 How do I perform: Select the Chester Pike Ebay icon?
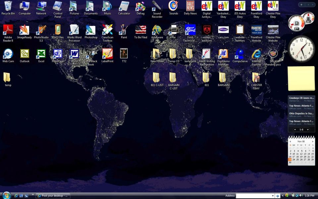click(x=273, y=6)
